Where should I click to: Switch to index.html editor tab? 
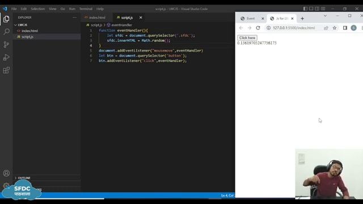click(97, 18)
